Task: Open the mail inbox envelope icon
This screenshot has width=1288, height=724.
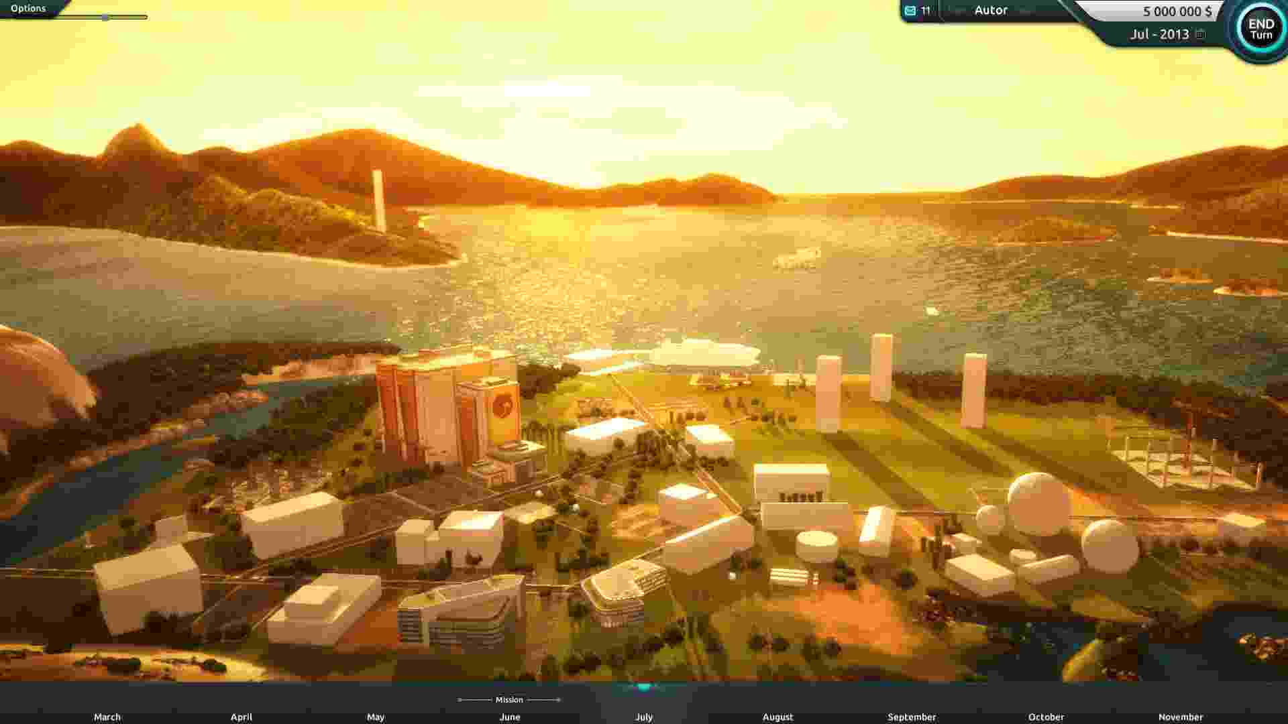Action: [x=910, y=11]
